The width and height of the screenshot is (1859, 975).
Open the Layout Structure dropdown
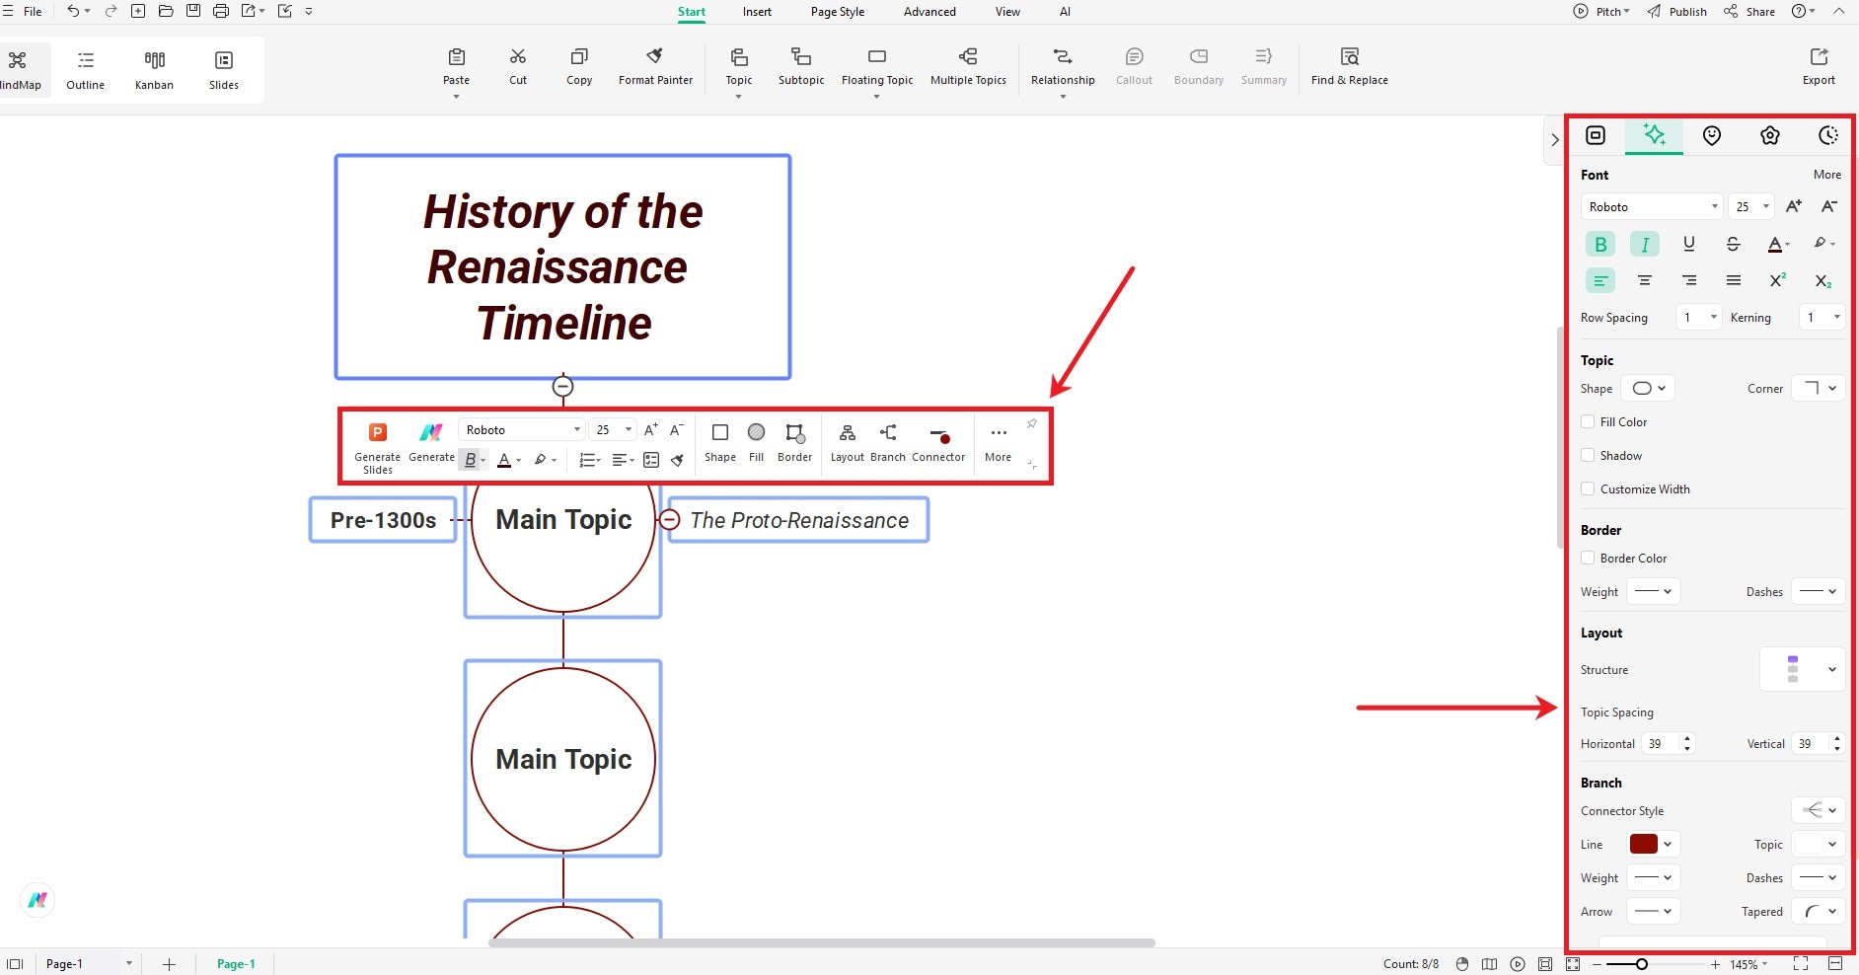click(x=1803, y=669)
